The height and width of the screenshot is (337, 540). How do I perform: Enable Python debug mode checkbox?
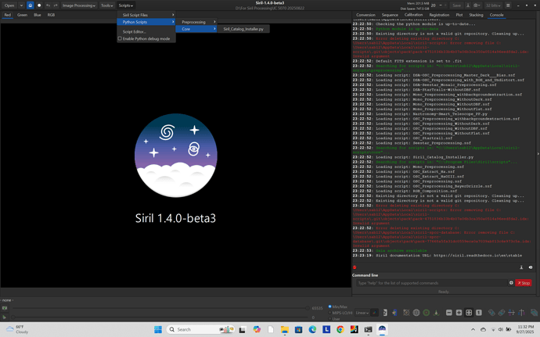(x=120, y=38)
